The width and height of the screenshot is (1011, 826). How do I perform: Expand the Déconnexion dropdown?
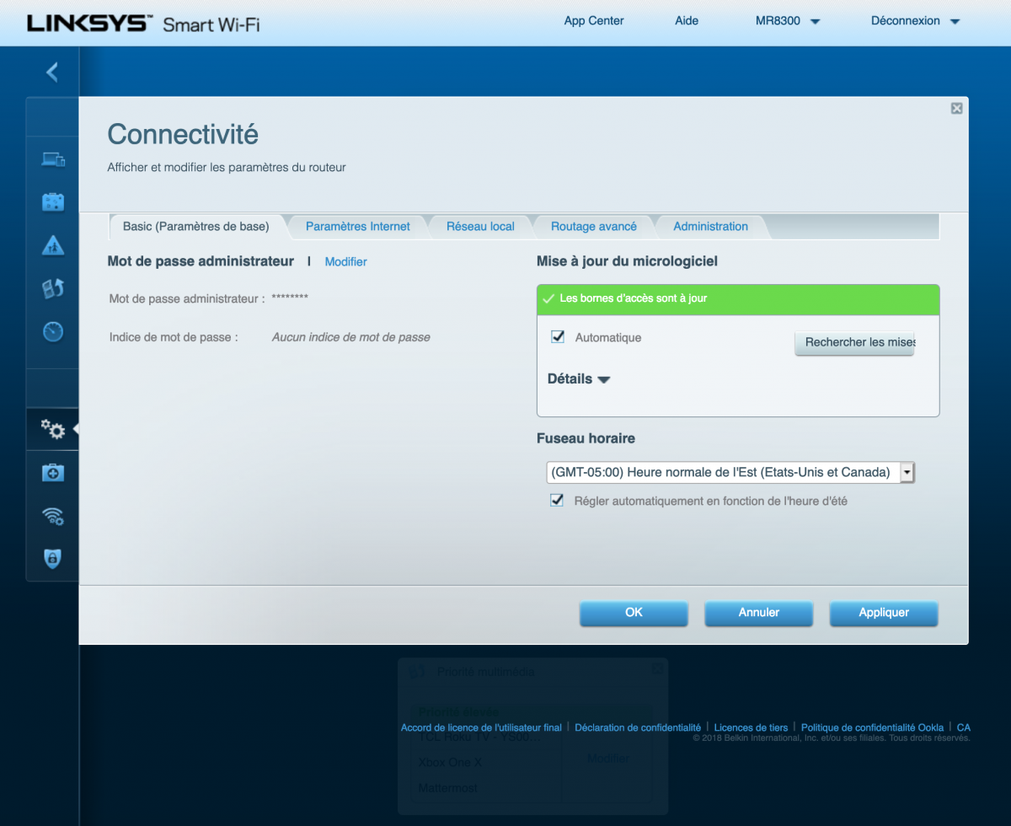click(x=914, y=21)
